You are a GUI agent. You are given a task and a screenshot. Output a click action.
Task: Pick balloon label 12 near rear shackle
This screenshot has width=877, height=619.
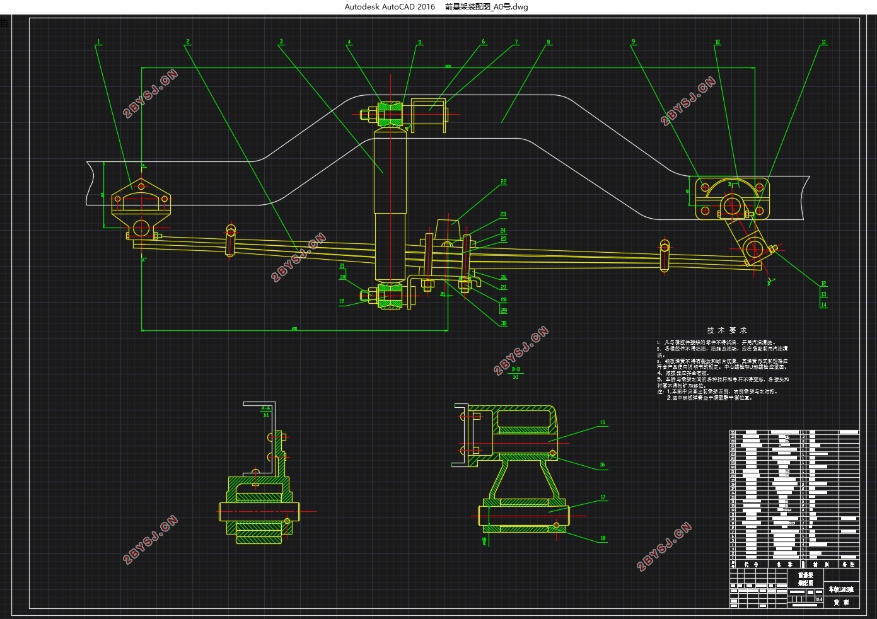[x=823, y=284]
